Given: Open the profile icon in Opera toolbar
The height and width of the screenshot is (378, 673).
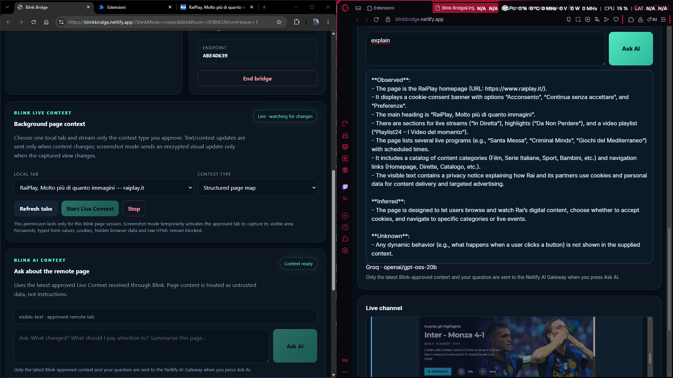Looking at the screenshot, I should pos(640,20).
